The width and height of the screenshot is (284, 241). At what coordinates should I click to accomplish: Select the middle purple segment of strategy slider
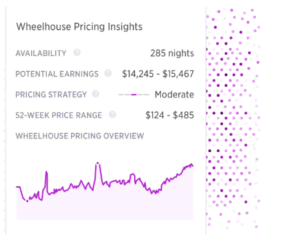(134, 95)
